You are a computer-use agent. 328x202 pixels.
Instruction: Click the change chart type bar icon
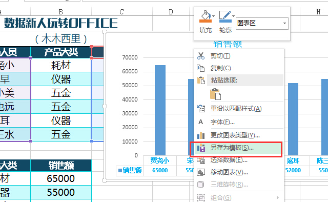pos(201,135)
